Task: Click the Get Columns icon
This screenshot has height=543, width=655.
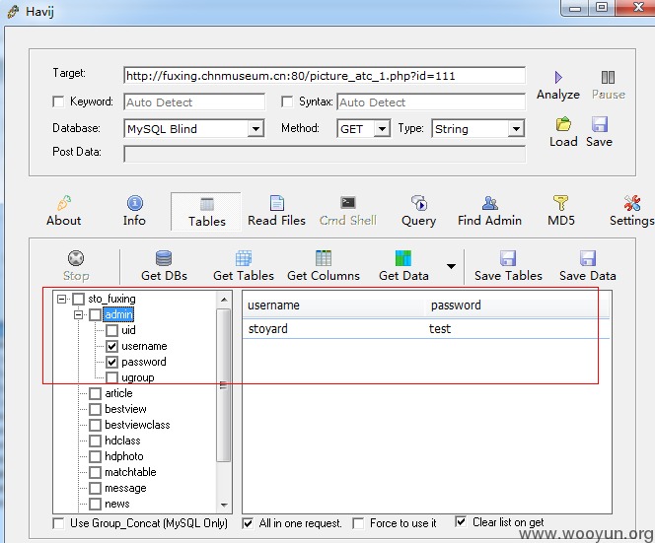Action: pos(324,258)
